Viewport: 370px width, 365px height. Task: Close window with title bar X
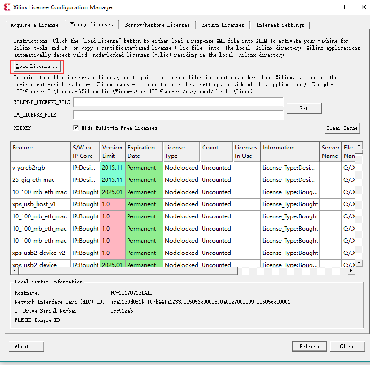tap(363, 7)
